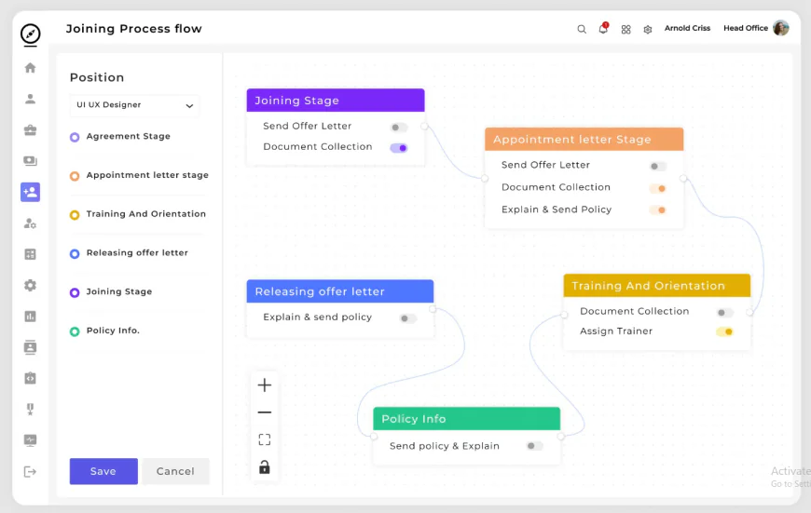Screen dimensions: 811x513
Task: Click the Cancel button
Action: coord(175,471)
